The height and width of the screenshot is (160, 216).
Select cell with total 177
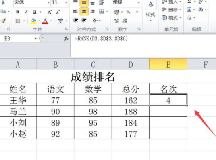131,134
